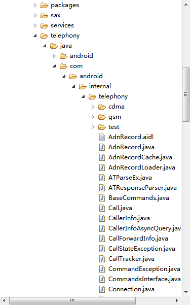The image size is (190, 305).
Task: Click the vertical scrollbar down arrow
Action: tap(186, 292)
